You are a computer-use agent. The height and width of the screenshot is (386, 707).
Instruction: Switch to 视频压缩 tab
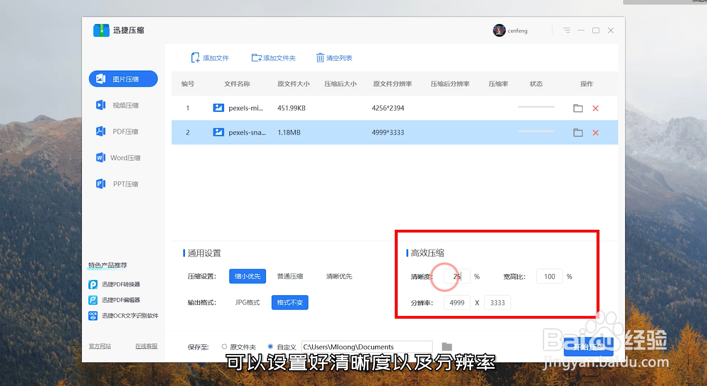pyautogui.click(x=123, y=105)
